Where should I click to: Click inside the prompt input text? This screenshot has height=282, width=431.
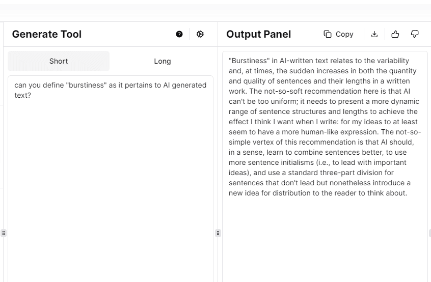(x=110, y=90)
